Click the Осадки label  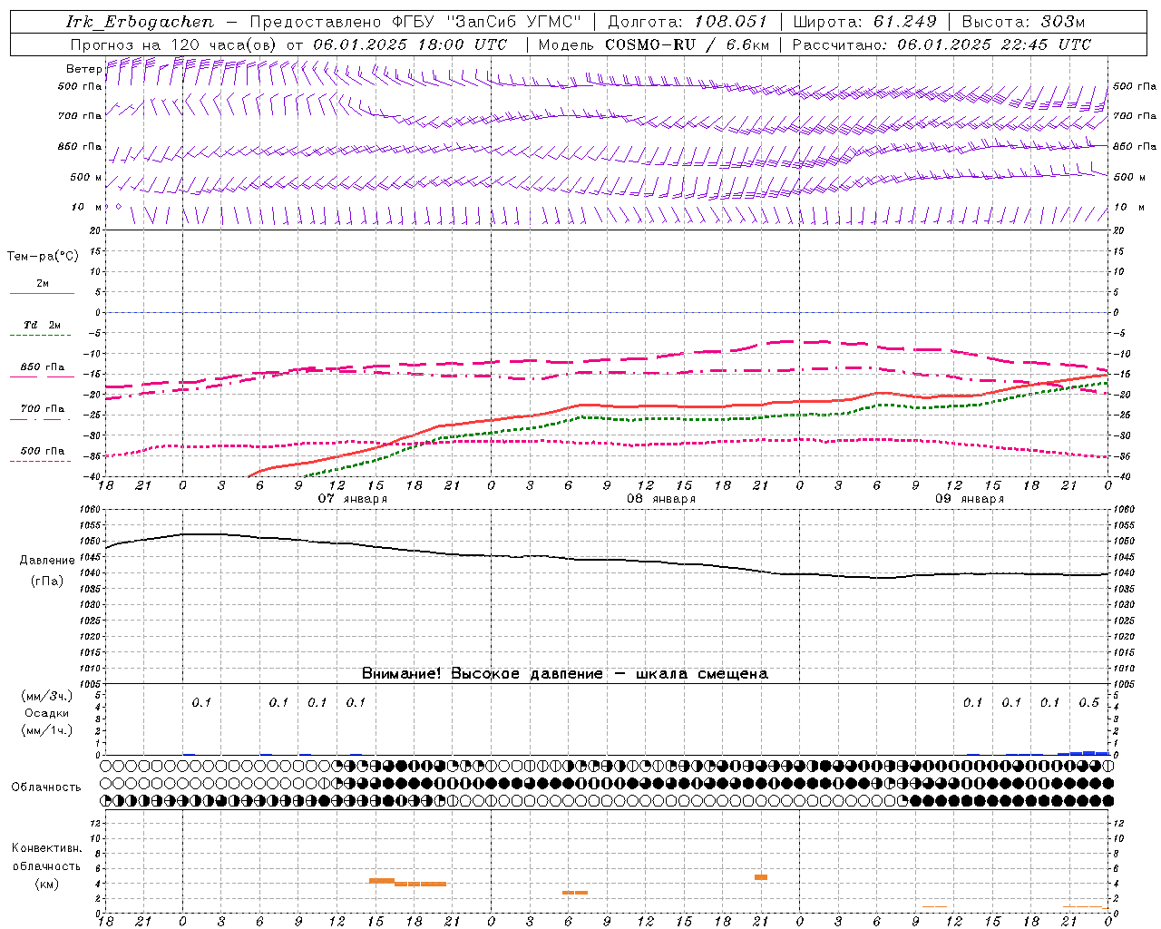[x=47, y=713]
